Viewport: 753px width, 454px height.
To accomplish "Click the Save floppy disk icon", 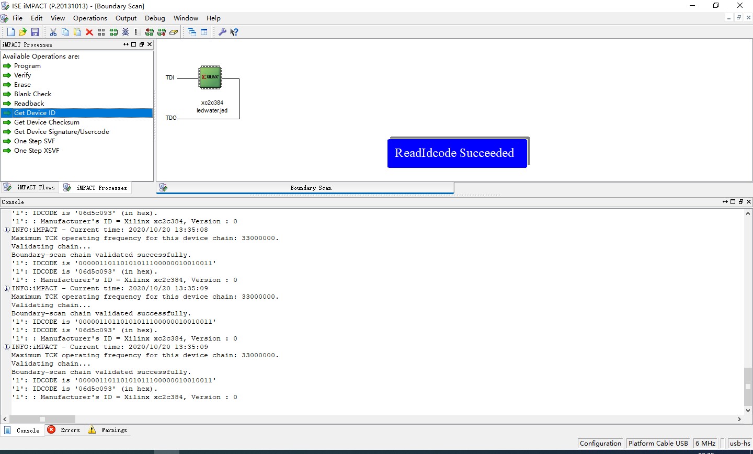I will click(35, 32).
